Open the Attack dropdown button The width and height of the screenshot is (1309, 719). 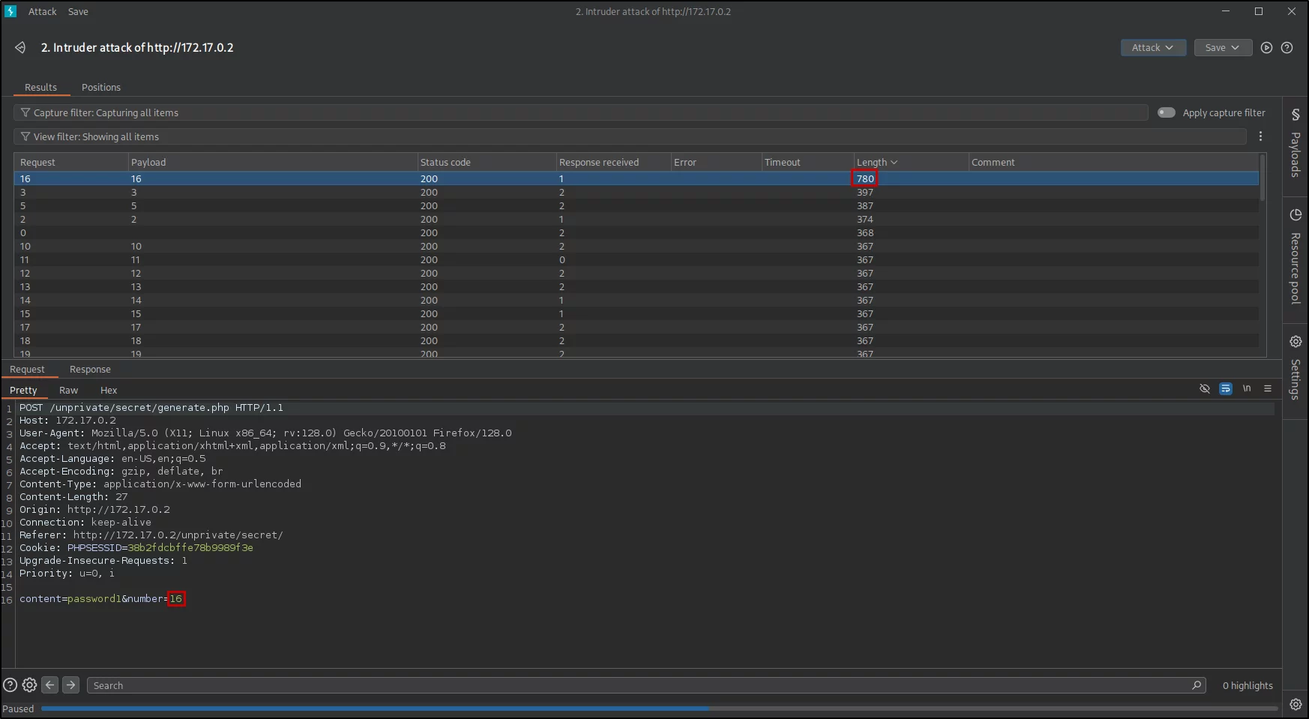tap(1153, 47)
